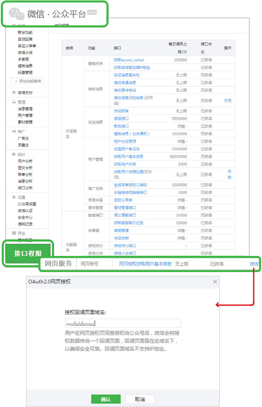Click the 微信支付 sidebar icon
This screenshot has width=262, height=407.
click(14, 92)
